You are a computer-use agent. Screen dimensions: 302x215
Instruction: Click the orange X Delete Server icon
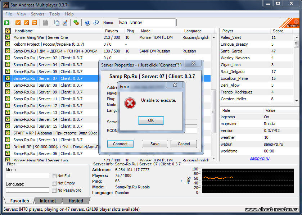[26, 23]
